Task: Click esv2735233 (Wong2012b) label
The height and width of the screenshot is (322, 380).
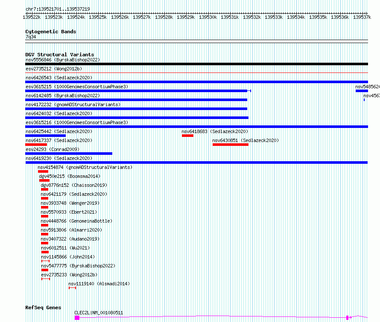Action: (69, 275)
